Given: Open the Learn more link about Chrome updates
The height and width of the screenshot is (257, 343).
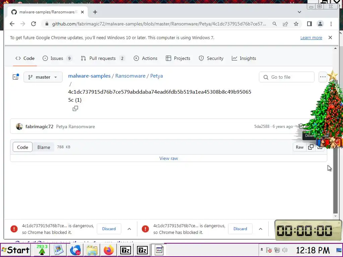Looking at the screenshot, I should click(x=311, y=37).
